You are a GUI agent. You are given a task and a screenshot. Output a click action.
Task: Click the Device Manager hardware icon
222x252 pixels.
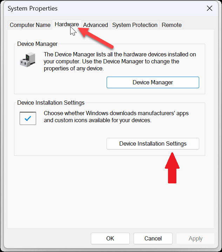[x=27, y=59]
